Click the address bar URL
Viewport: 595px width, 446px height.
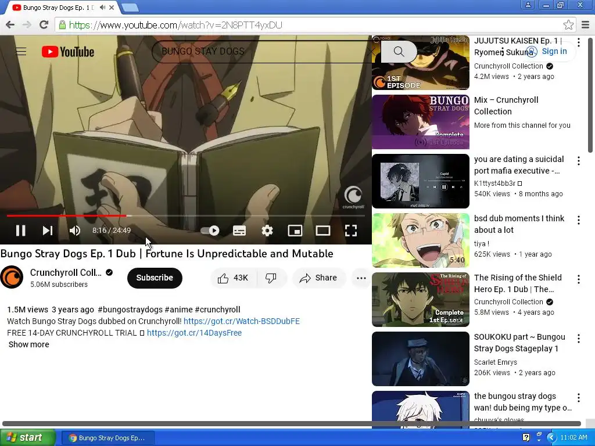[175, 25]
